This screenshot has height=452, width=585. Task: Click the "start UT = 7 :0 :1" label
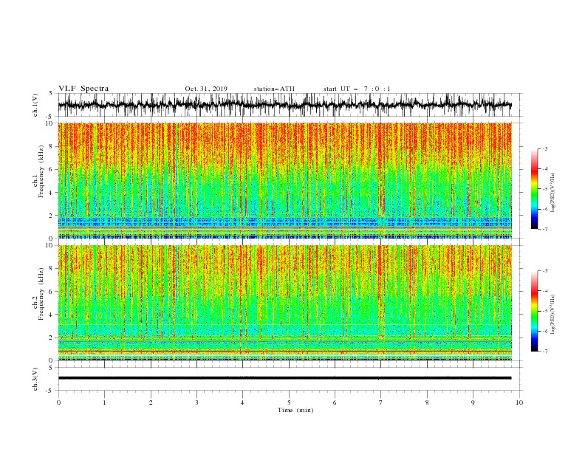tap(357, 89)
